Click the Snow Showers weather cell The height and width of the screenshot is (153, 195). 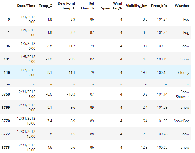point(182,94)
